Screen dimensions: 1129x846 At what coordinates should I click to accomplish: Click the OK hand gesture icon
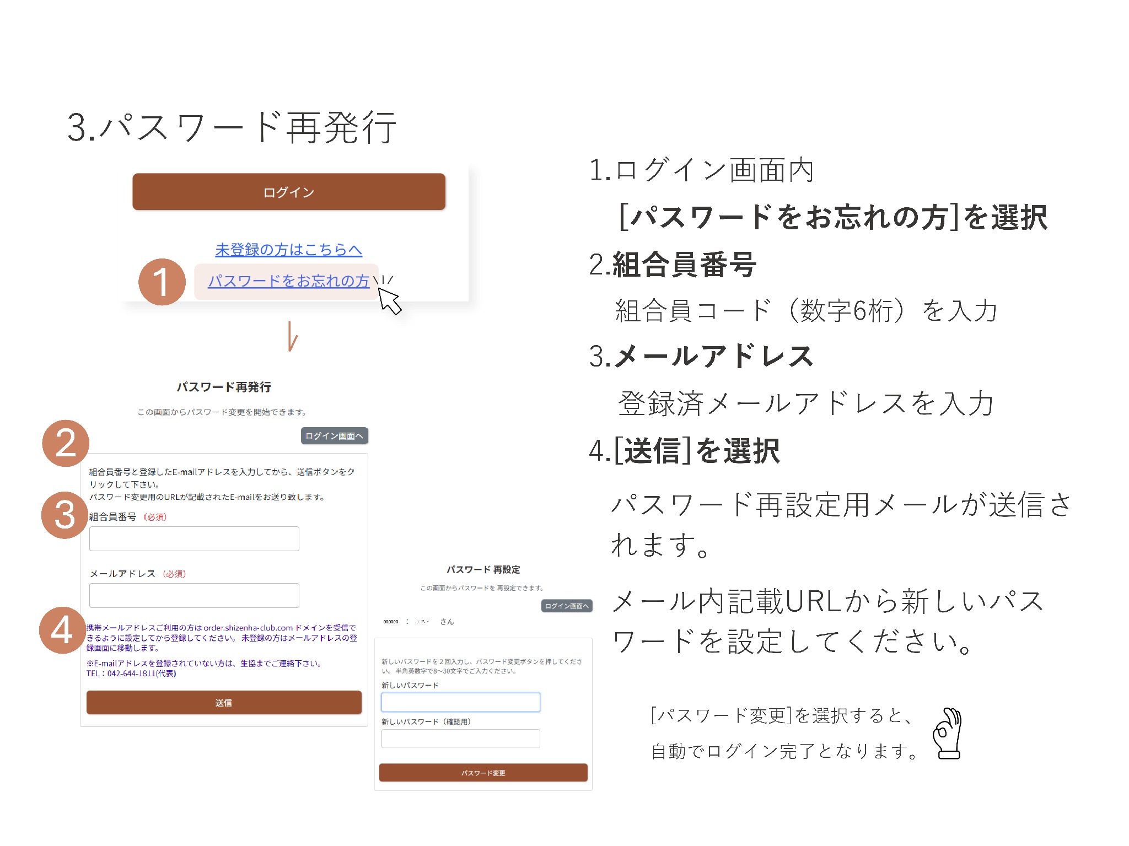pyautogui.click(x=947, y=734)
